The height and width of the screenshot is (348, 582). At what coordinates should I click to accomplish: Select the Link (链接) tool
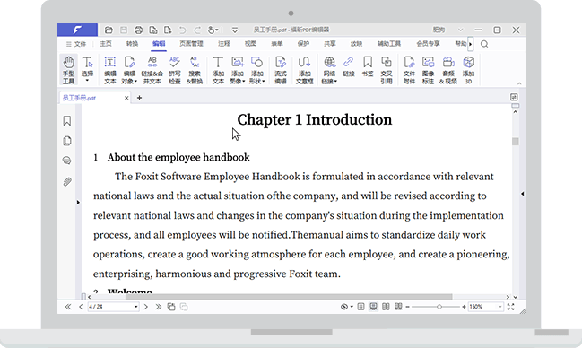click(x=349, y=67)
